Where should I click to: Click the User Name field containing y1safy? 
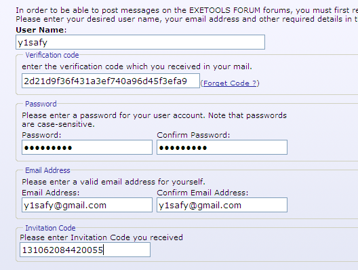[140, 42]
